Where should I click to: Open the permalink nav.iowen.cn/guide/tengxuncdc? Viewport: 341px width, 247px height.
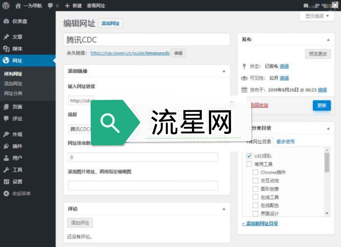point(130,53)
